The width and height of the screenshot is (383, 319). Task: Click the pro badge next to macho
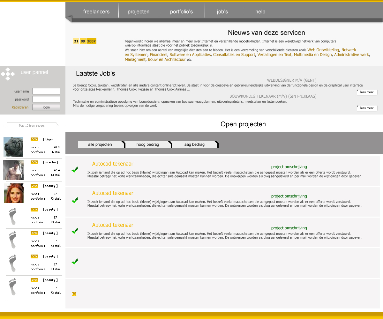point(34,162)
